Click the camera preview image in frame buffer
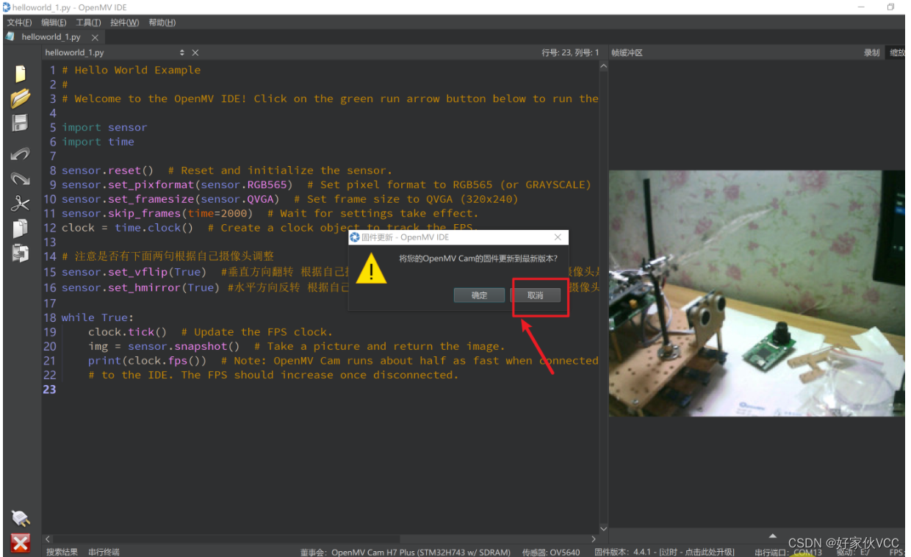This screenshot has height=557, width=911. pyautogui.click(x=757, y=293)
